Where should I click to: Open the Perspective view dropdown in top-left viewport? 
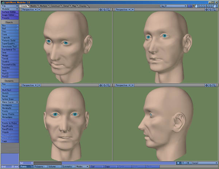click(x=29, y=9)
